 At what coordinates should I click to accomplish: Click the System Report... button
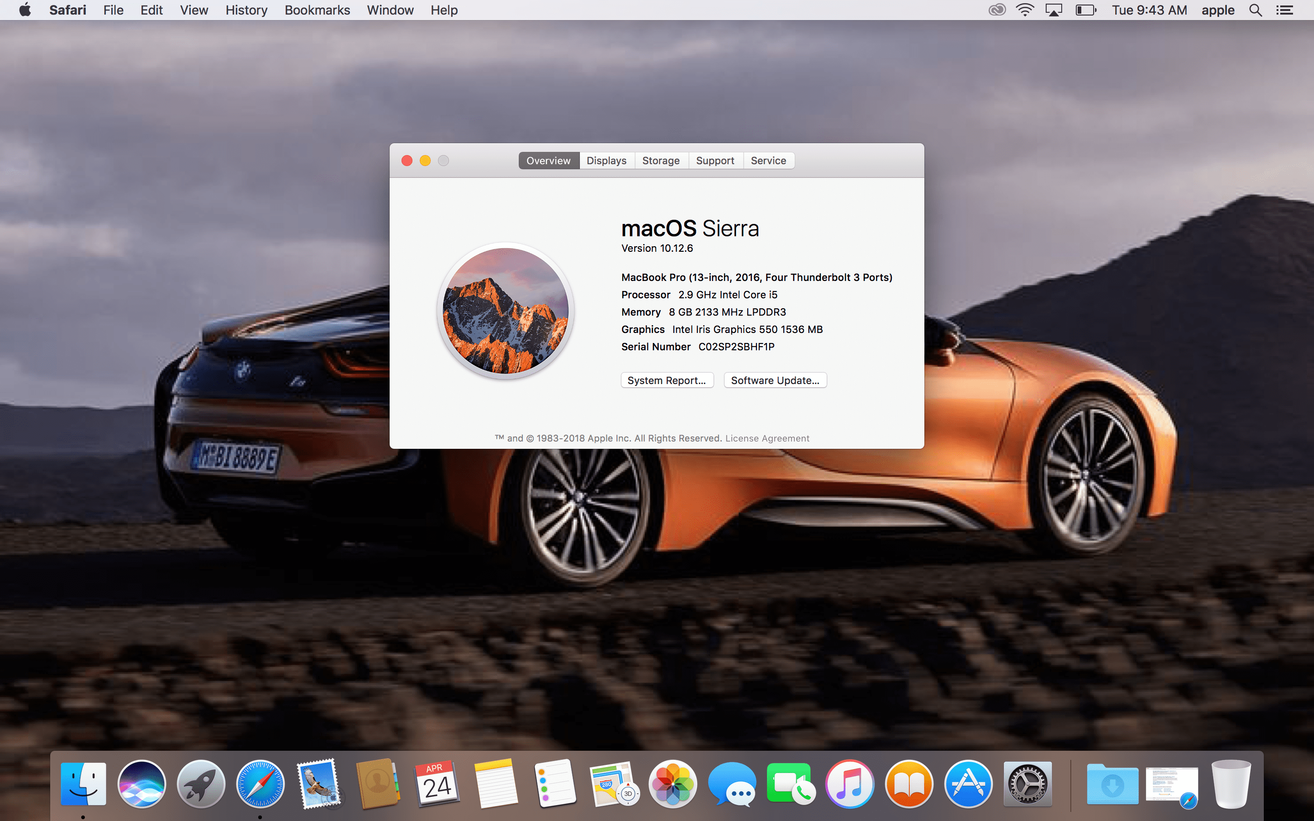tap(667, 380)
